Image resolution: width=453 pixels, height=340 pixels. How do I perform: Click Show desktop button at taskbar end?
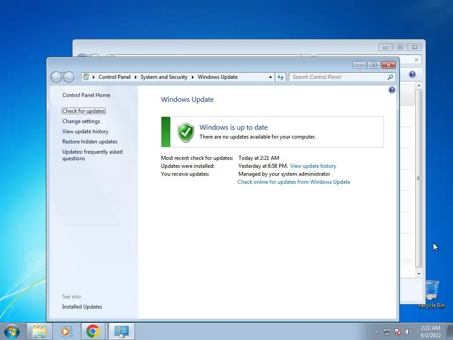click(x=449, y=331)
